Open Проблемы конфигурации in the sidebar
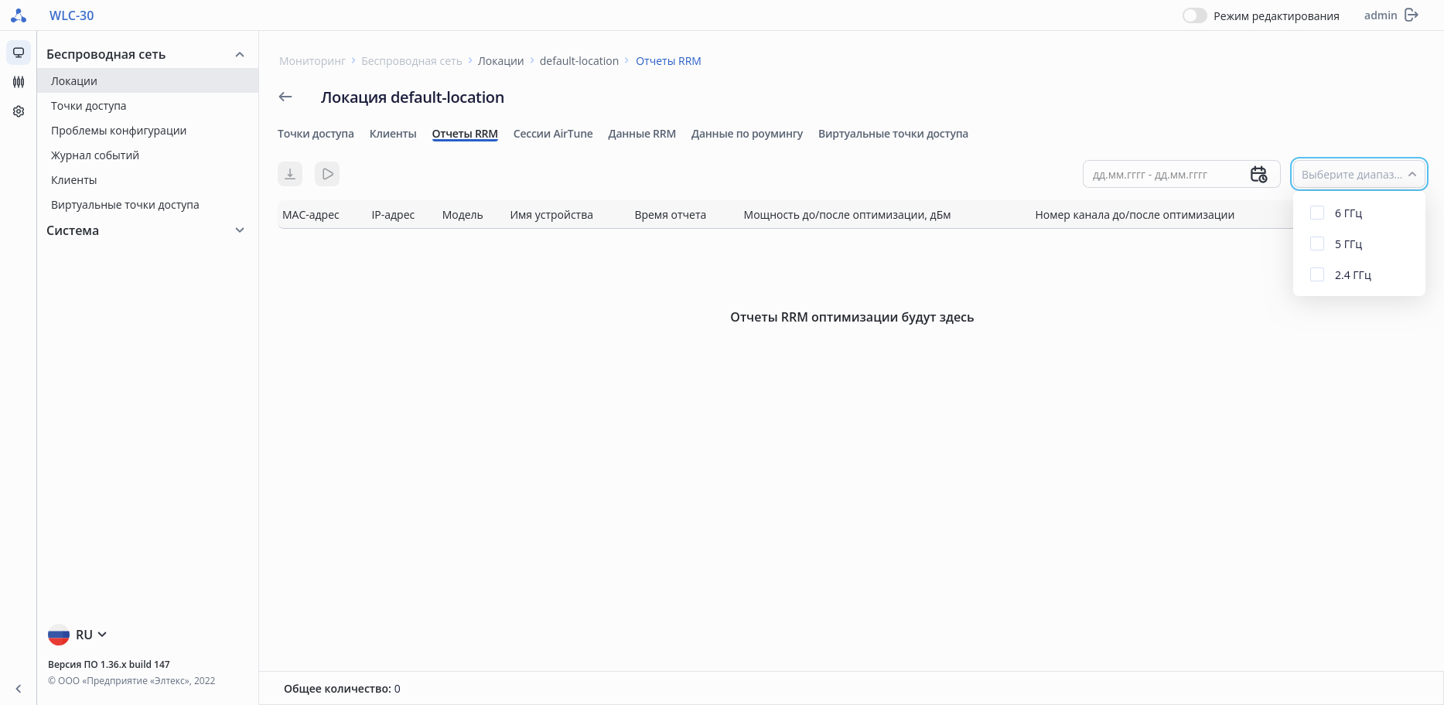This screenshot has width=1444, height=705. pos(148,131)
